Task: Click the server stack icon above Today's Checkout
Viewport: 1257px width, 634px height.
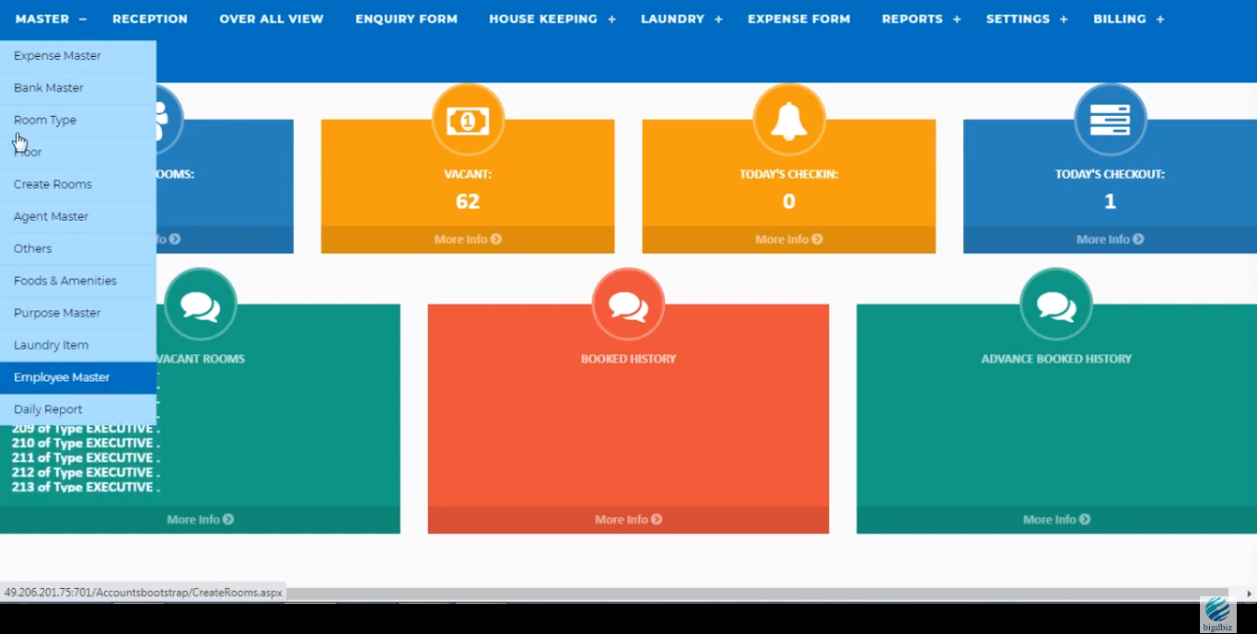Action: point(1110,121)
